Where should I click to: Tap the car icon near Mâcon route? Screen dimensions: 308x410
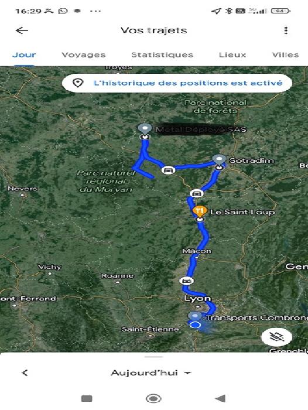(x=186, y=281)
